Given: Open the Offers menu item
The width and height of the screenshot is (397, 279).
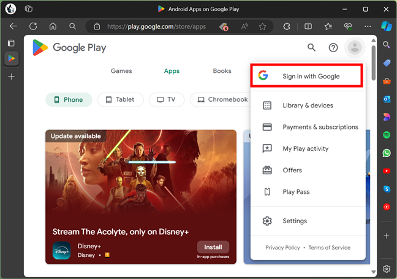Looking at the screenshot, I should (308, 170).
